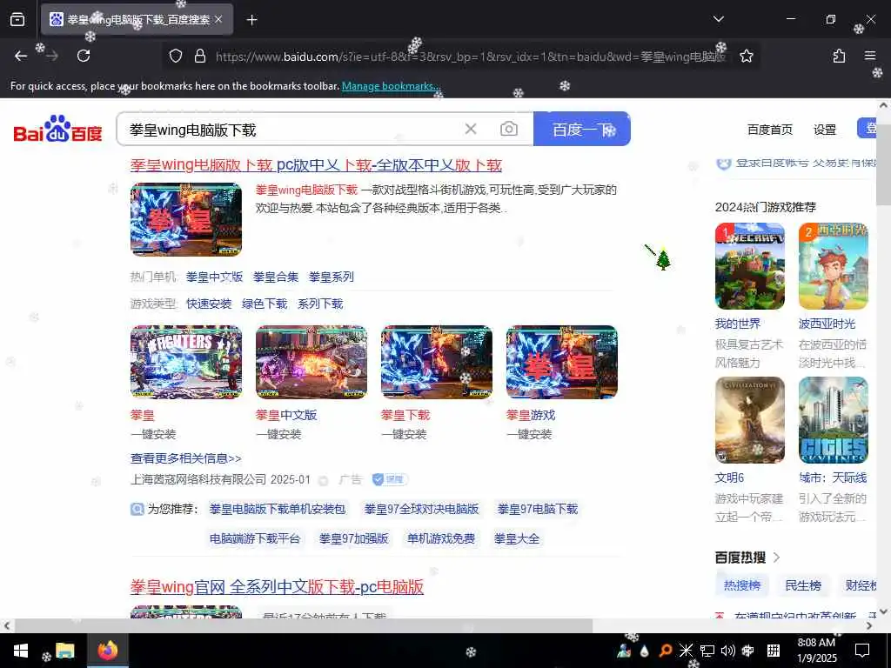The height and width of the screenshot is (668, 891).
Task: Open suggestion 拳皇97电脑下载
Action: pyautogui.click(x=538, y=509)
